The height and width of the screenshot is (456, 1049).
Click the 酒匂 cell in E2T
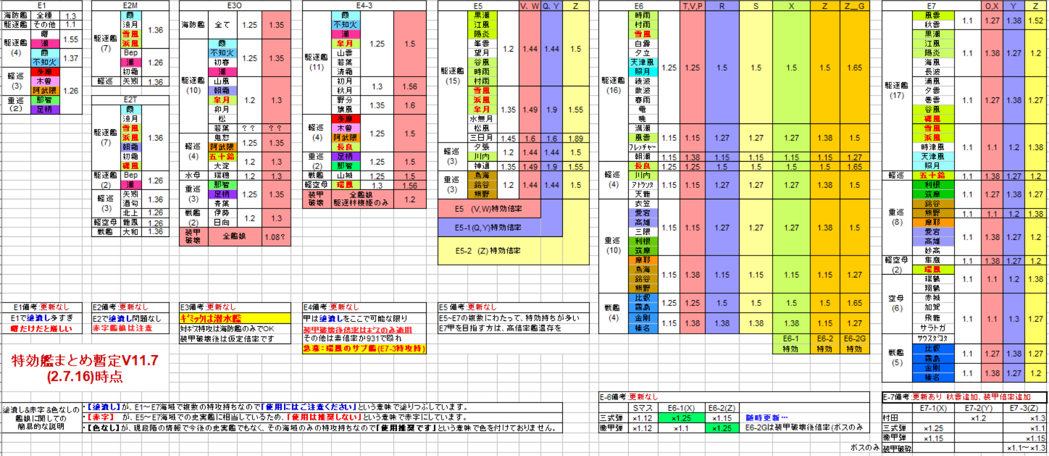130,203
